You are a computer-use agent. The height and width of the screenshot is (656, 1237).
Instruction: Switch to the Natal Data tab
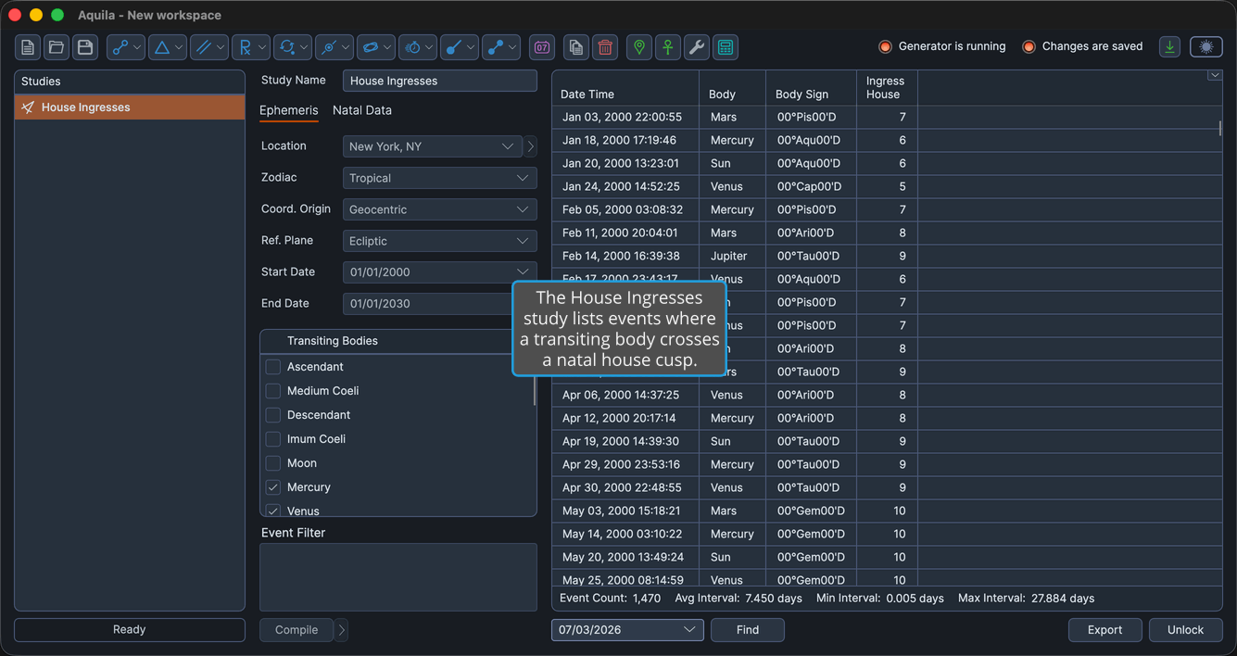pyautogui.click(x=362, y=110)
